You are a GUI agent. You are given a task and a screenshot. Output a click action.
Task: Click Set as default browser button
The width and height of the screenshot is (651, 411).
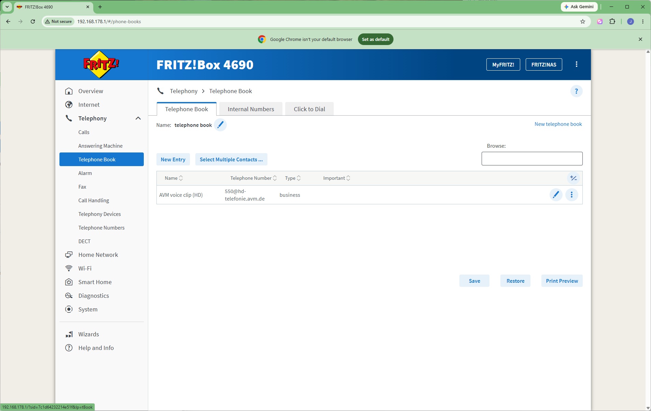376,39
